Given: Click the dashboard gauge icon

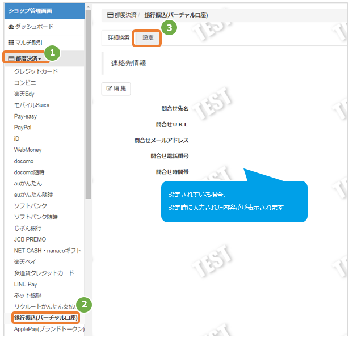Looking at the screenshot, I should point(11,27).
